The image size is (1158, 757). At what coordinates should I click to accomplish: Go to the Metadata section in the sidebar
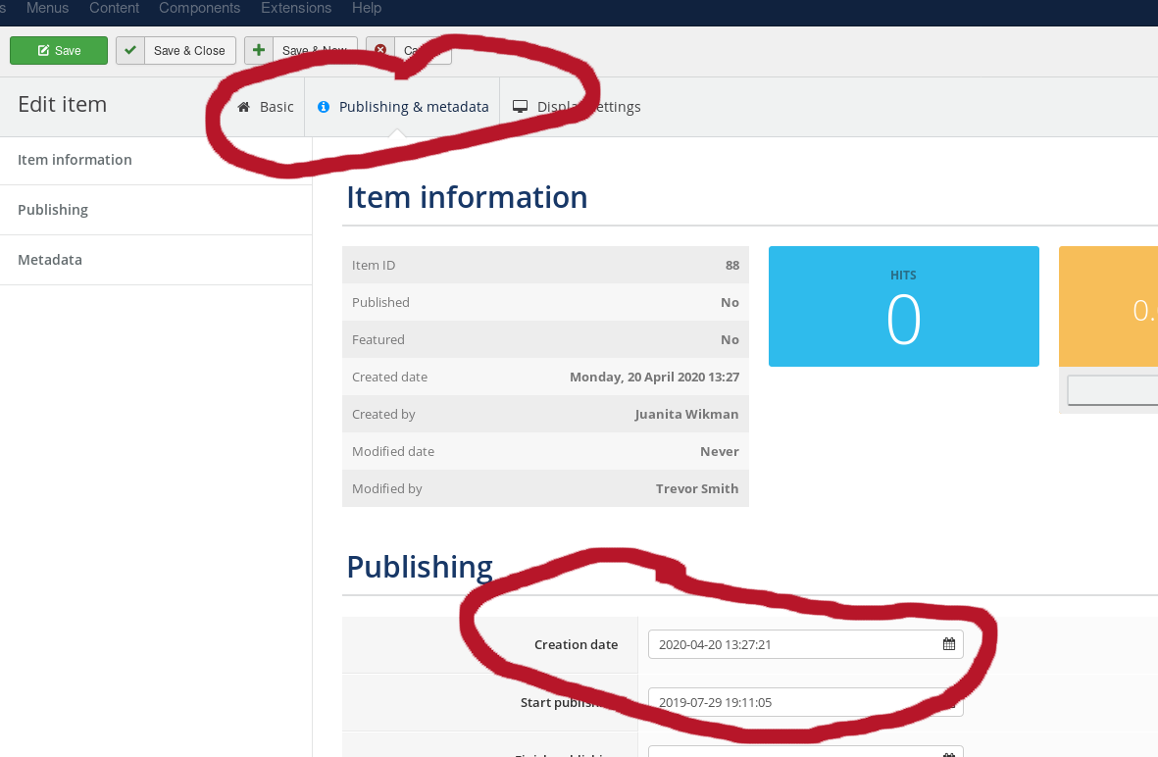point(50,260)
